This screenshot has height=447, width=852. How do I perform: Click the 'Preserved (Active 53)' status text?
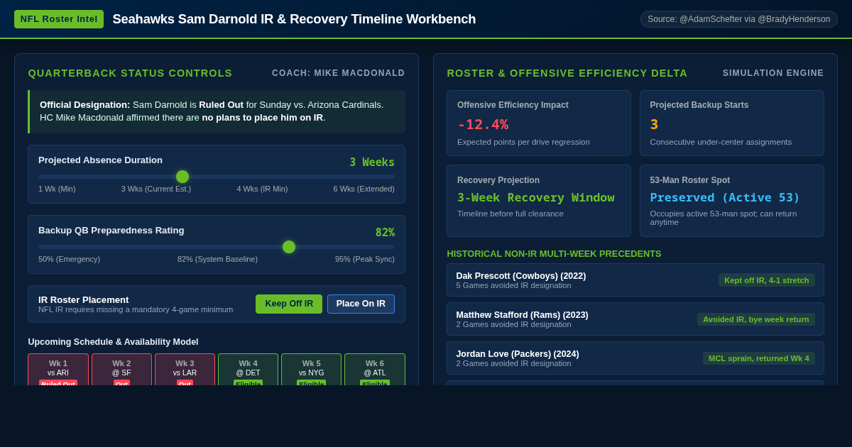point(725,197)
